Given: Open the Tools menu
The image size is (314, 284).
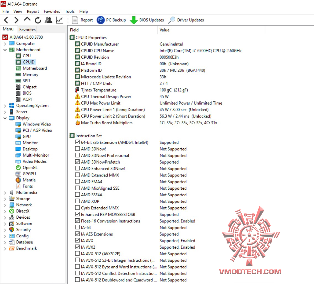Looking at the screenshot, I should [70, 11].
